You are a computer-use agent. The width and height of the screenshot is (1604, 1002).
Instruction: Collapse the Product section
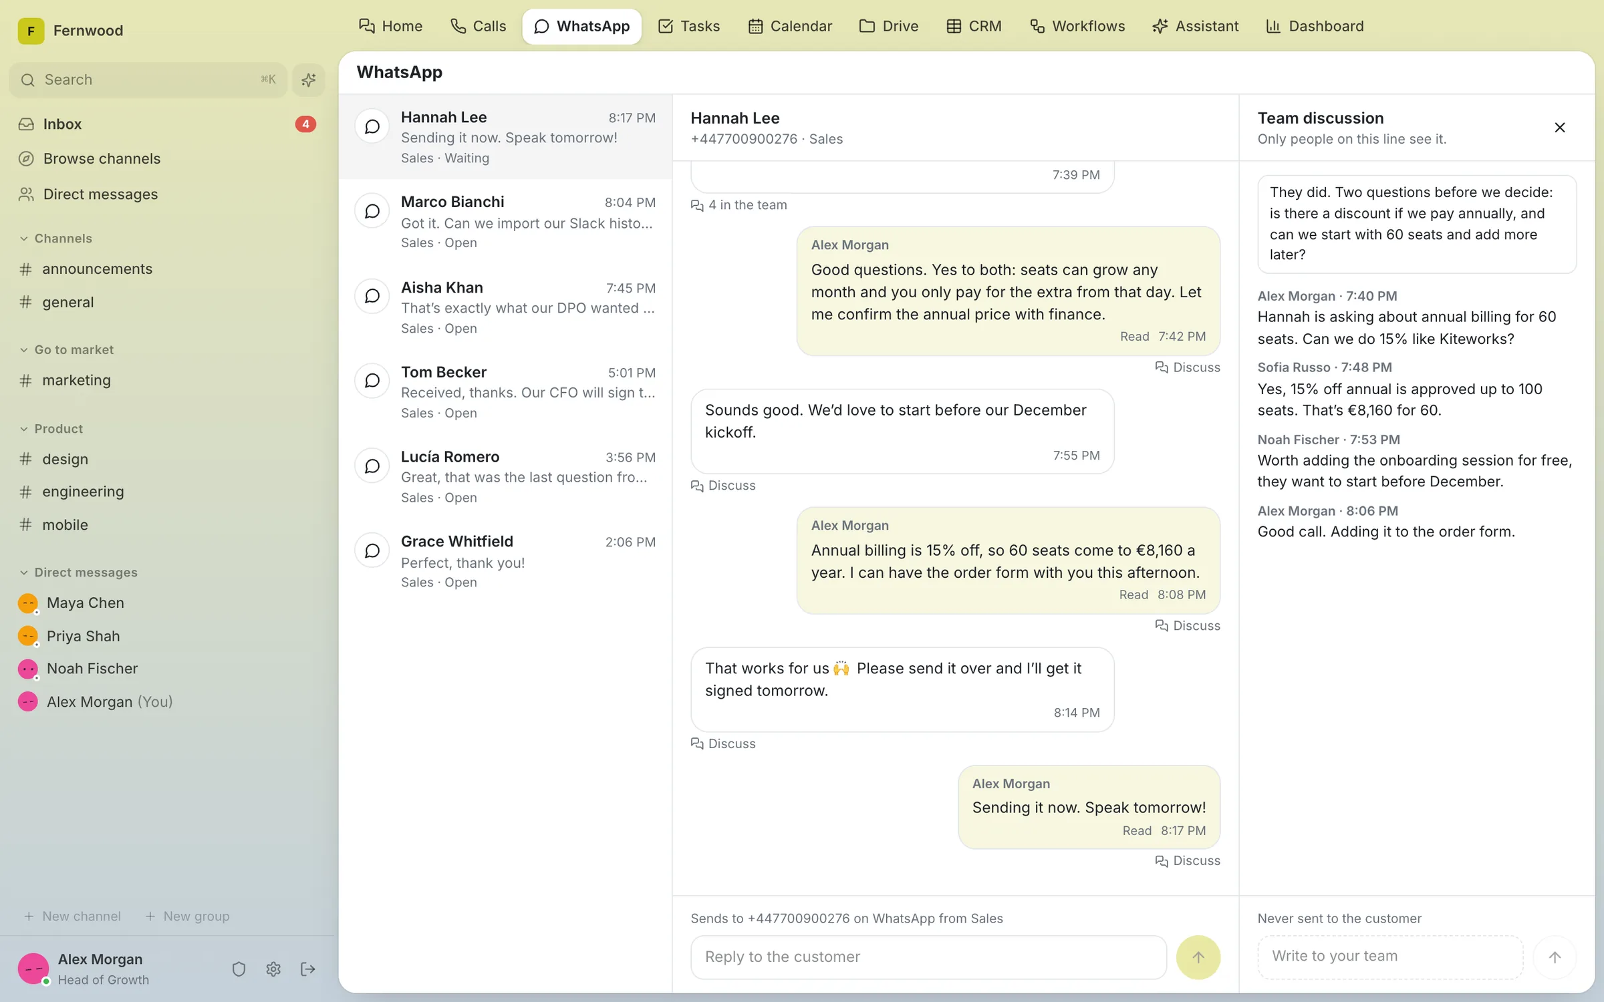51,429
